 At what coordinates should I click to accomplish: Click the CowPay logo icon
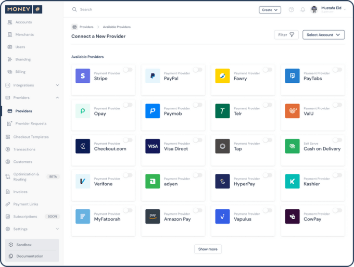(x=293, y=217)
